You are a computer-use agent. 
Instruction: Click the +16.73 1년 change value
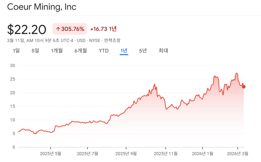tap(103, 29)
